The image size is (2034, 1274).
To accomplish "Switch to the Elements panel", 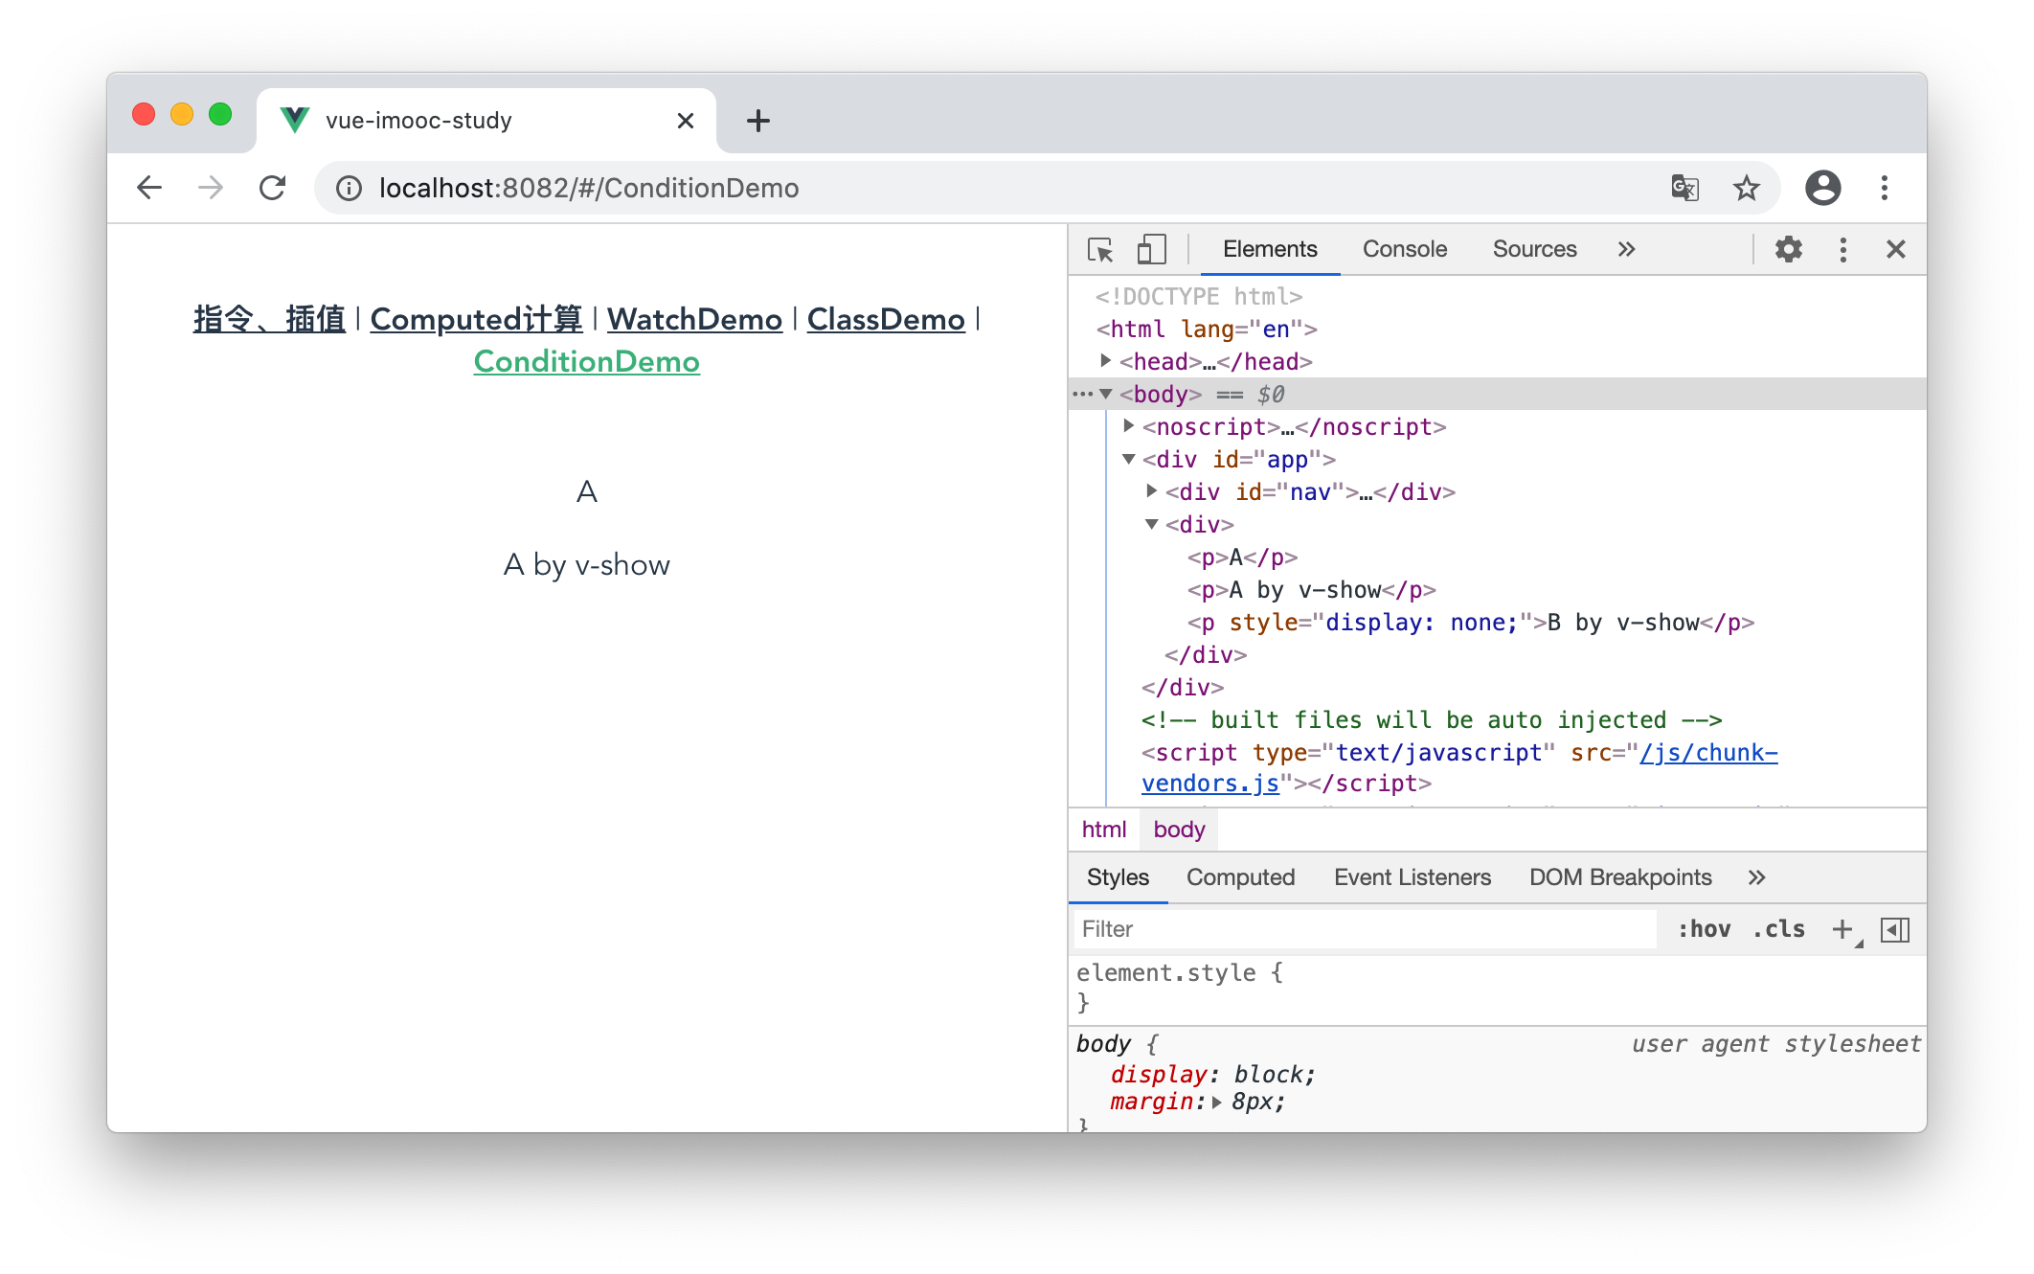I will pos(1270,250).
